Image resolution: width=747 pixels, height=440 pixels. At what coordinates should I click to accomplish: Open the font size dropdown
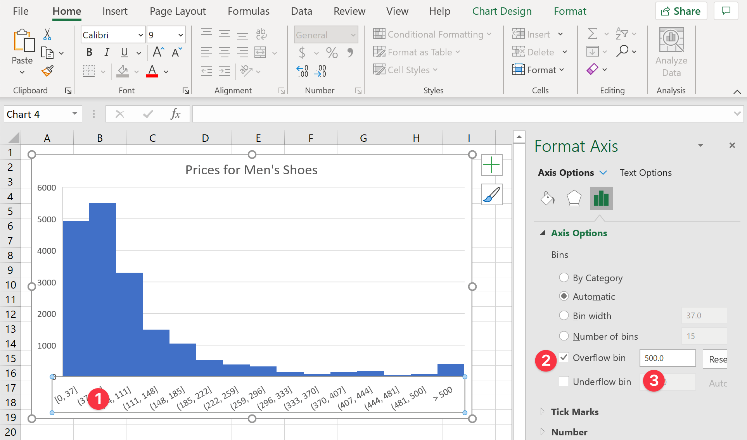(180, 34)
